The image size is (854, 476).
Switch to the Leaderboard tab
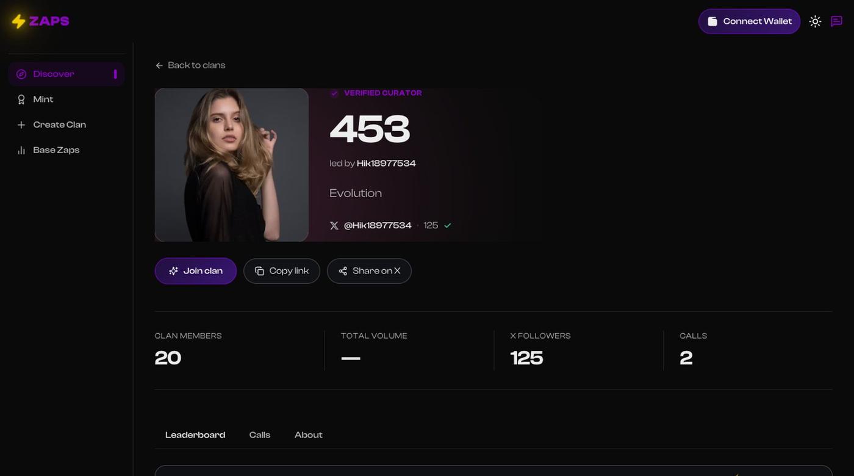195,435
